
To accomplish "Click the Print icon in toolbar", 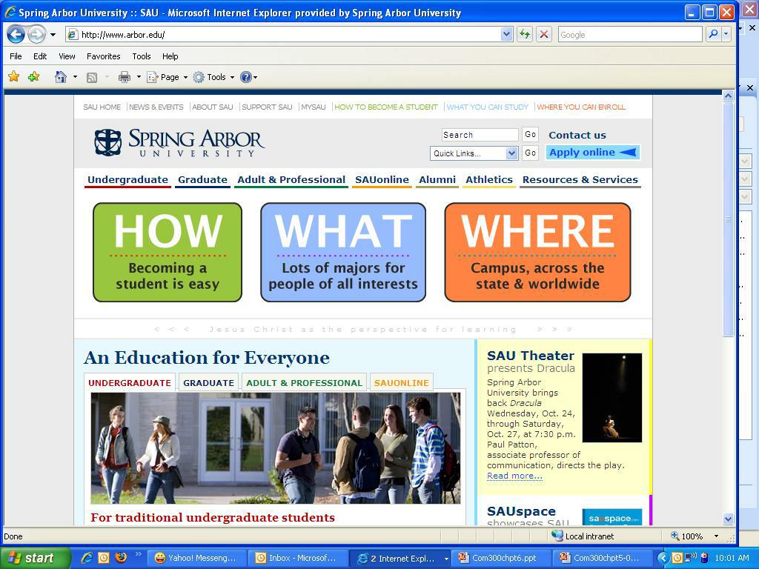I will tap(125, 77).
